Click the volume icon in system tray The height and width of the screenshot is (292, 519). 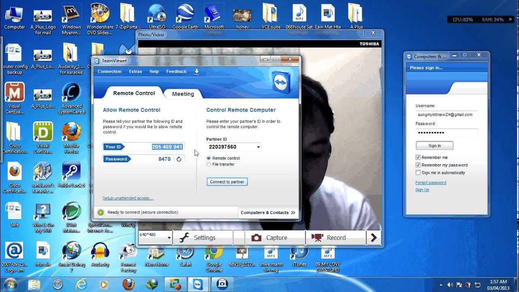click(x=450, y=285)
